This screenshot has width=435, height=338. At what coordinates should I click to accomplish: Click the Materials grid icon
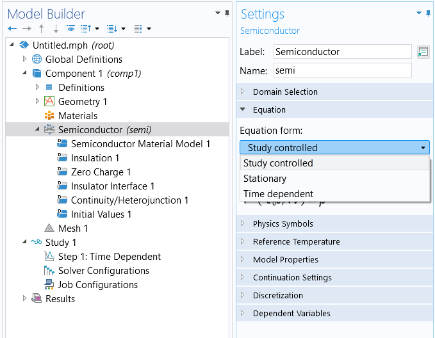(49, 115)
